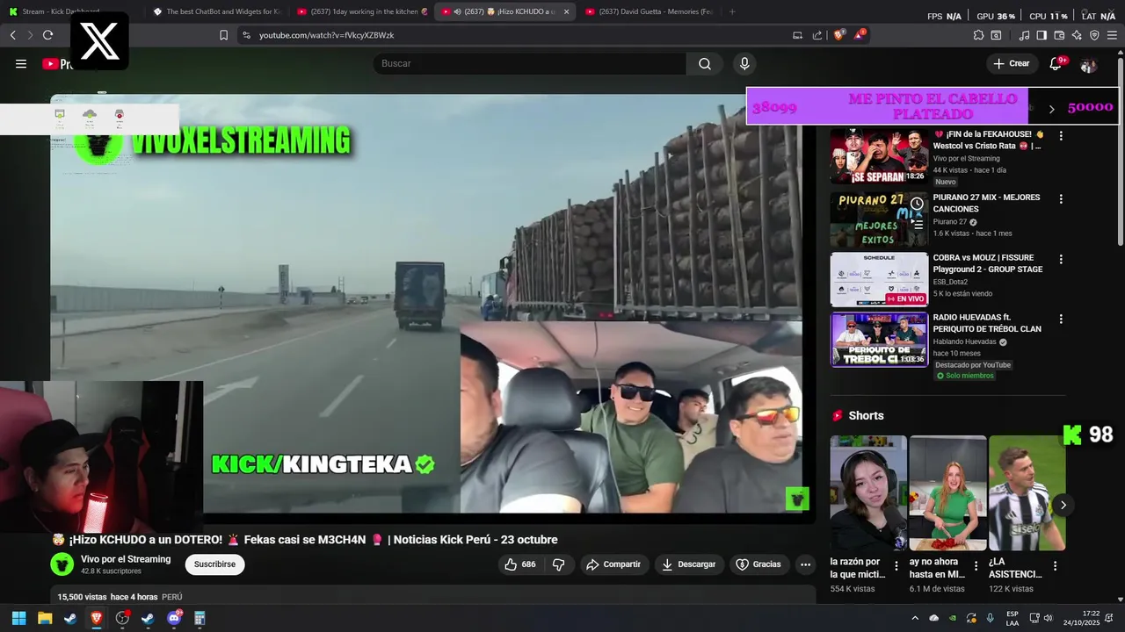Click the Descargar download button
1125x632 pixels.
tap(688, 564)
